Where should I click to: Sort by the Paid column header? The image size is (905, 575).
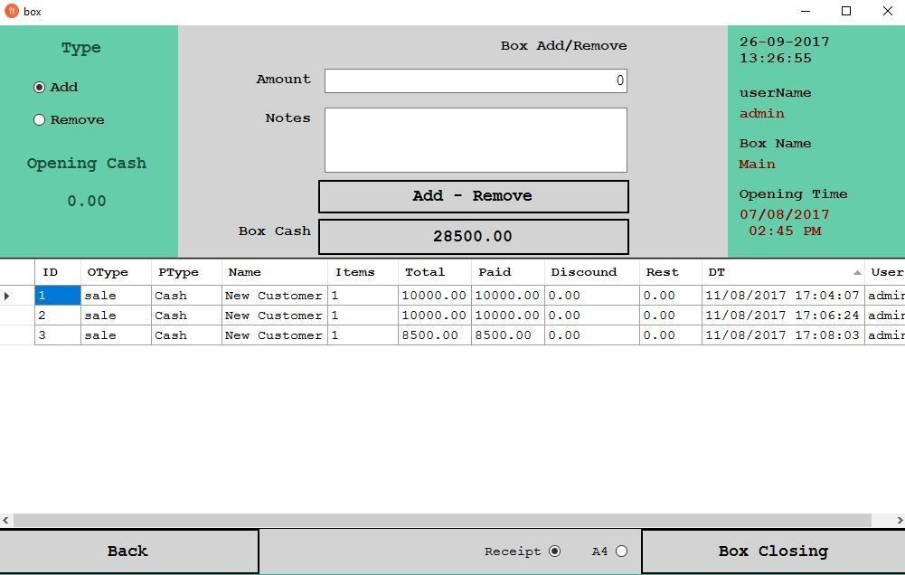click(508, 272)
